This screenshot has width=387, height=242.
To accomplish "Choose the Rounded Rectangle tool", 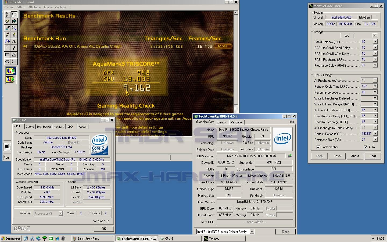I will [14, 62].
